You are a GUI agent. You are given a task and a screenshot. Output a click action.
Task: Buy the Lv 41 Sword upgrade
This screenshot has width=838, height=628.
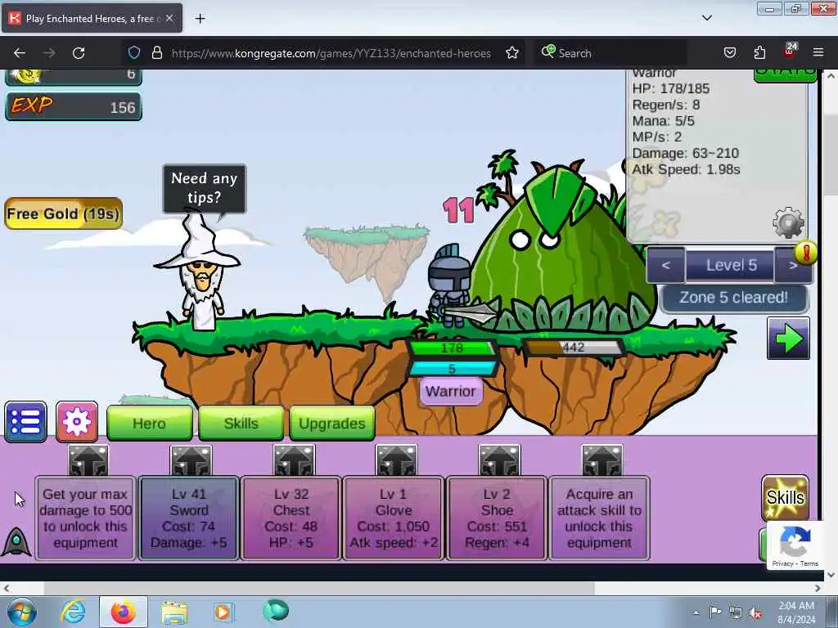click(x=189, y=518)
